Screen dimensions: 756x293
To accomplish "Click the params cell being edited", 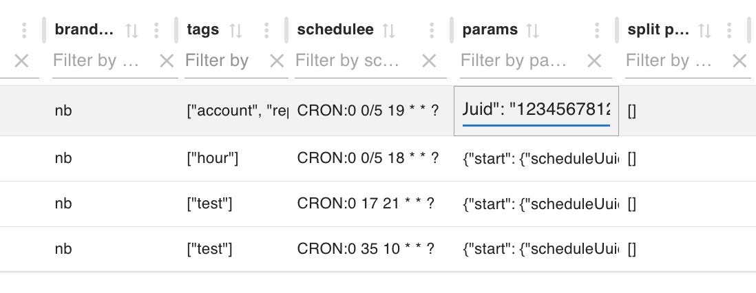I will click(x=536, y=110).
